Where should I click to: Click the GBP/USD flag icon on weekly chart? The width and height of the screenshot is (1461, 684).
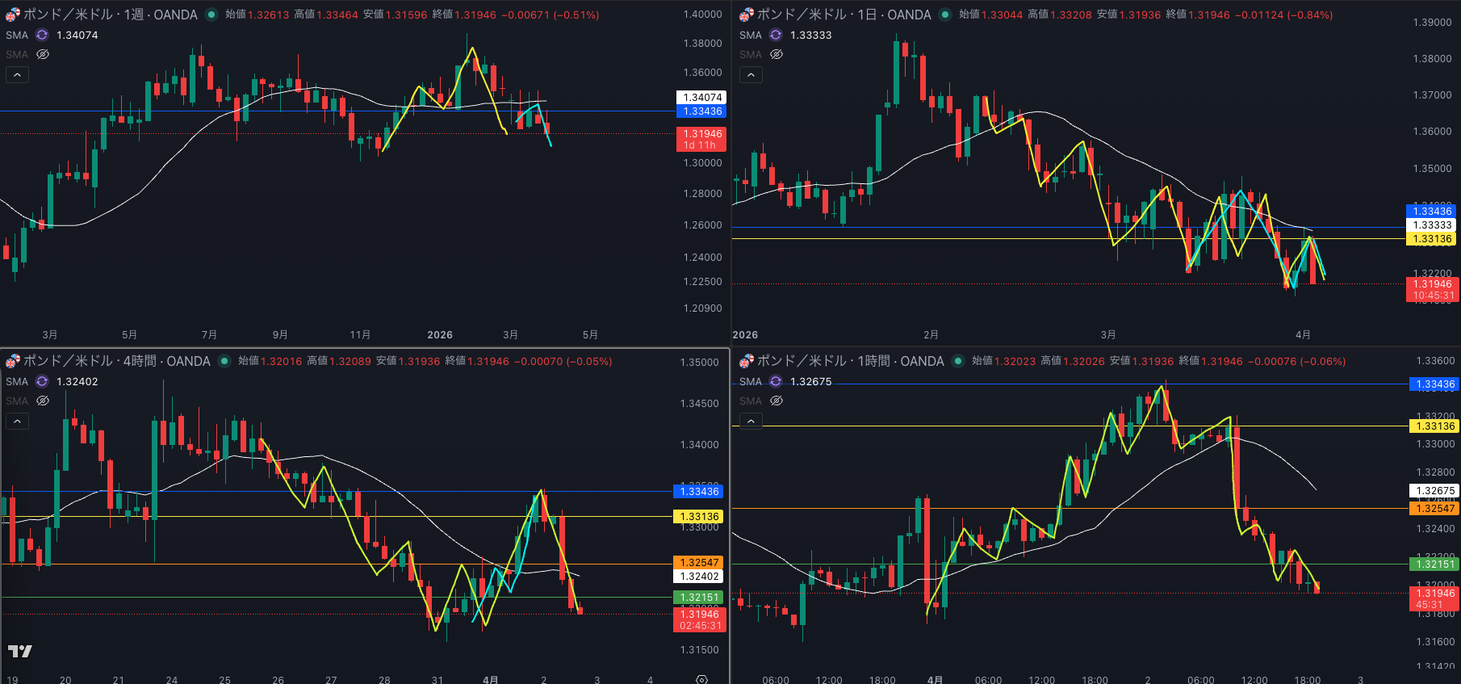pyautogui.click(x=12, y=15)
